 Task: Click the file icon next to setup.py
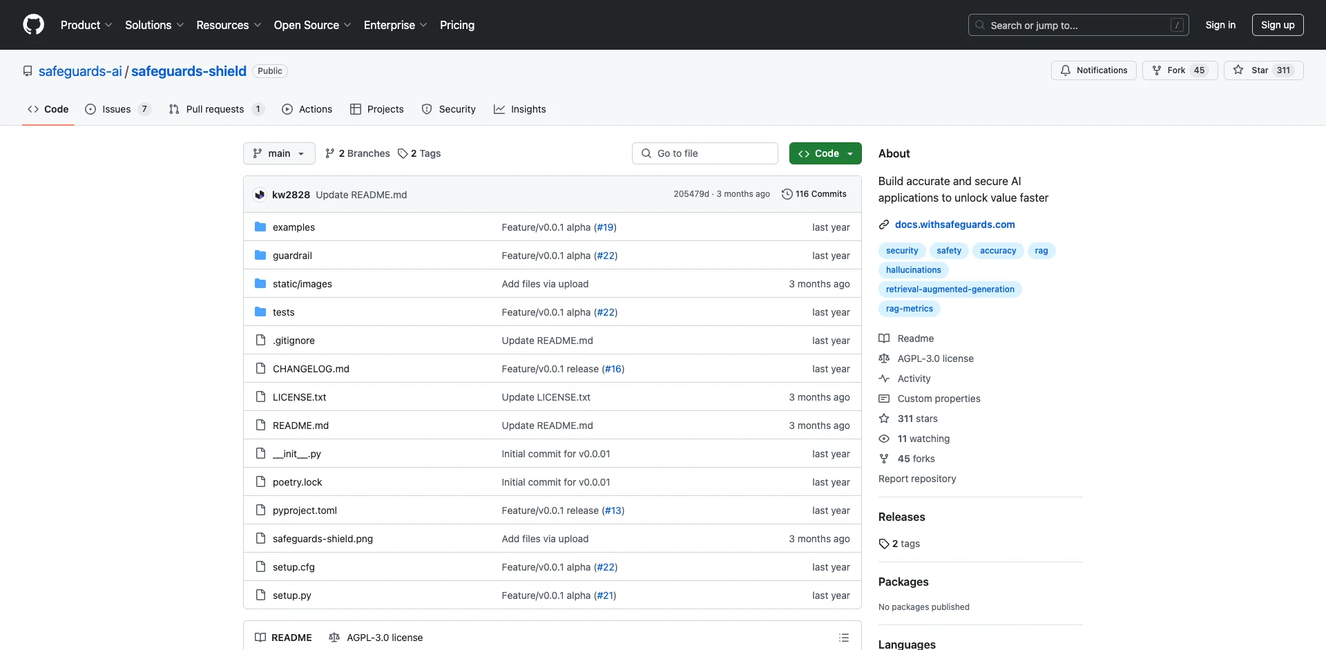tap(260, 595)
